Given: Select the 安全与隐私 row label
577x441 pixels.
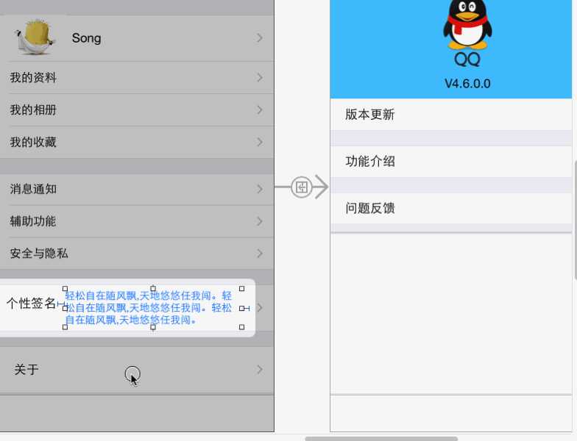Looking at the screenshot, I should click(39, 253).
